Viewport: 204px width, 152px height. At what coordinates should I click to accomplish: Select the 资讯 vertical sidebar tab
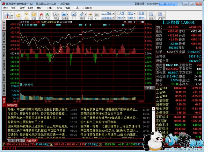point(4,25)
